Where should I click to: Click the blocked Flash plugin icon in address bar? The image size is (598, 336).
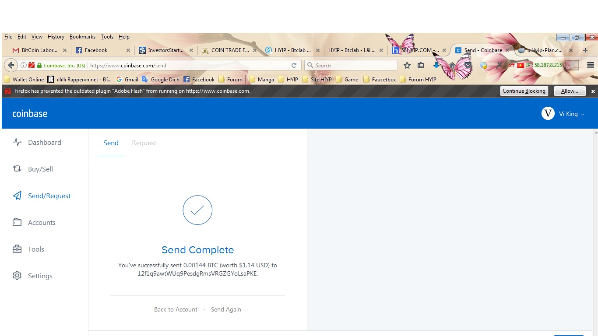[x=32, y=65]
